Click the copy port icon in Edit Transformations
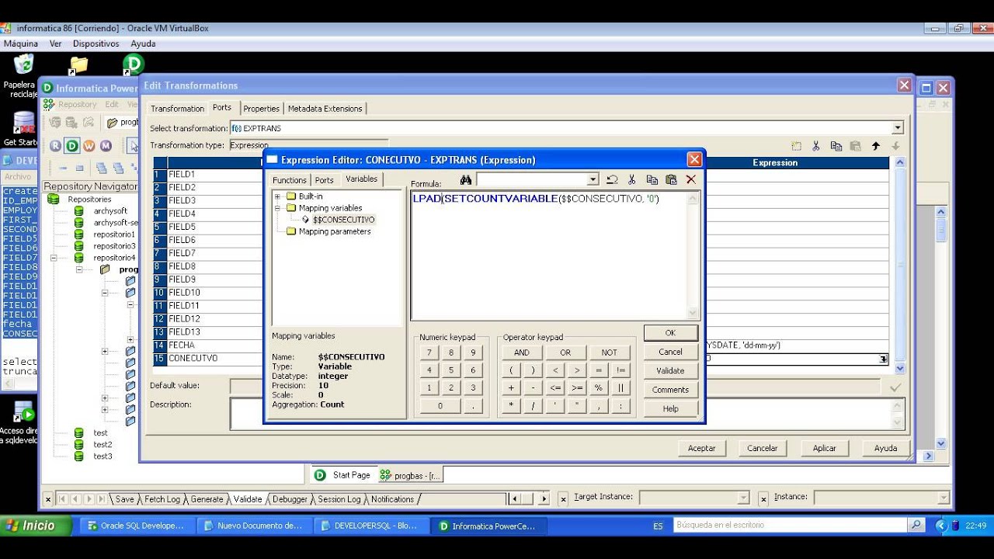 coord(836,145)
